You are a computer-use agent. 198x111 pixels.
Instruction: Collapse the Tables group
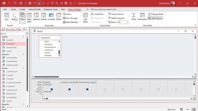(x=24, y=37)
